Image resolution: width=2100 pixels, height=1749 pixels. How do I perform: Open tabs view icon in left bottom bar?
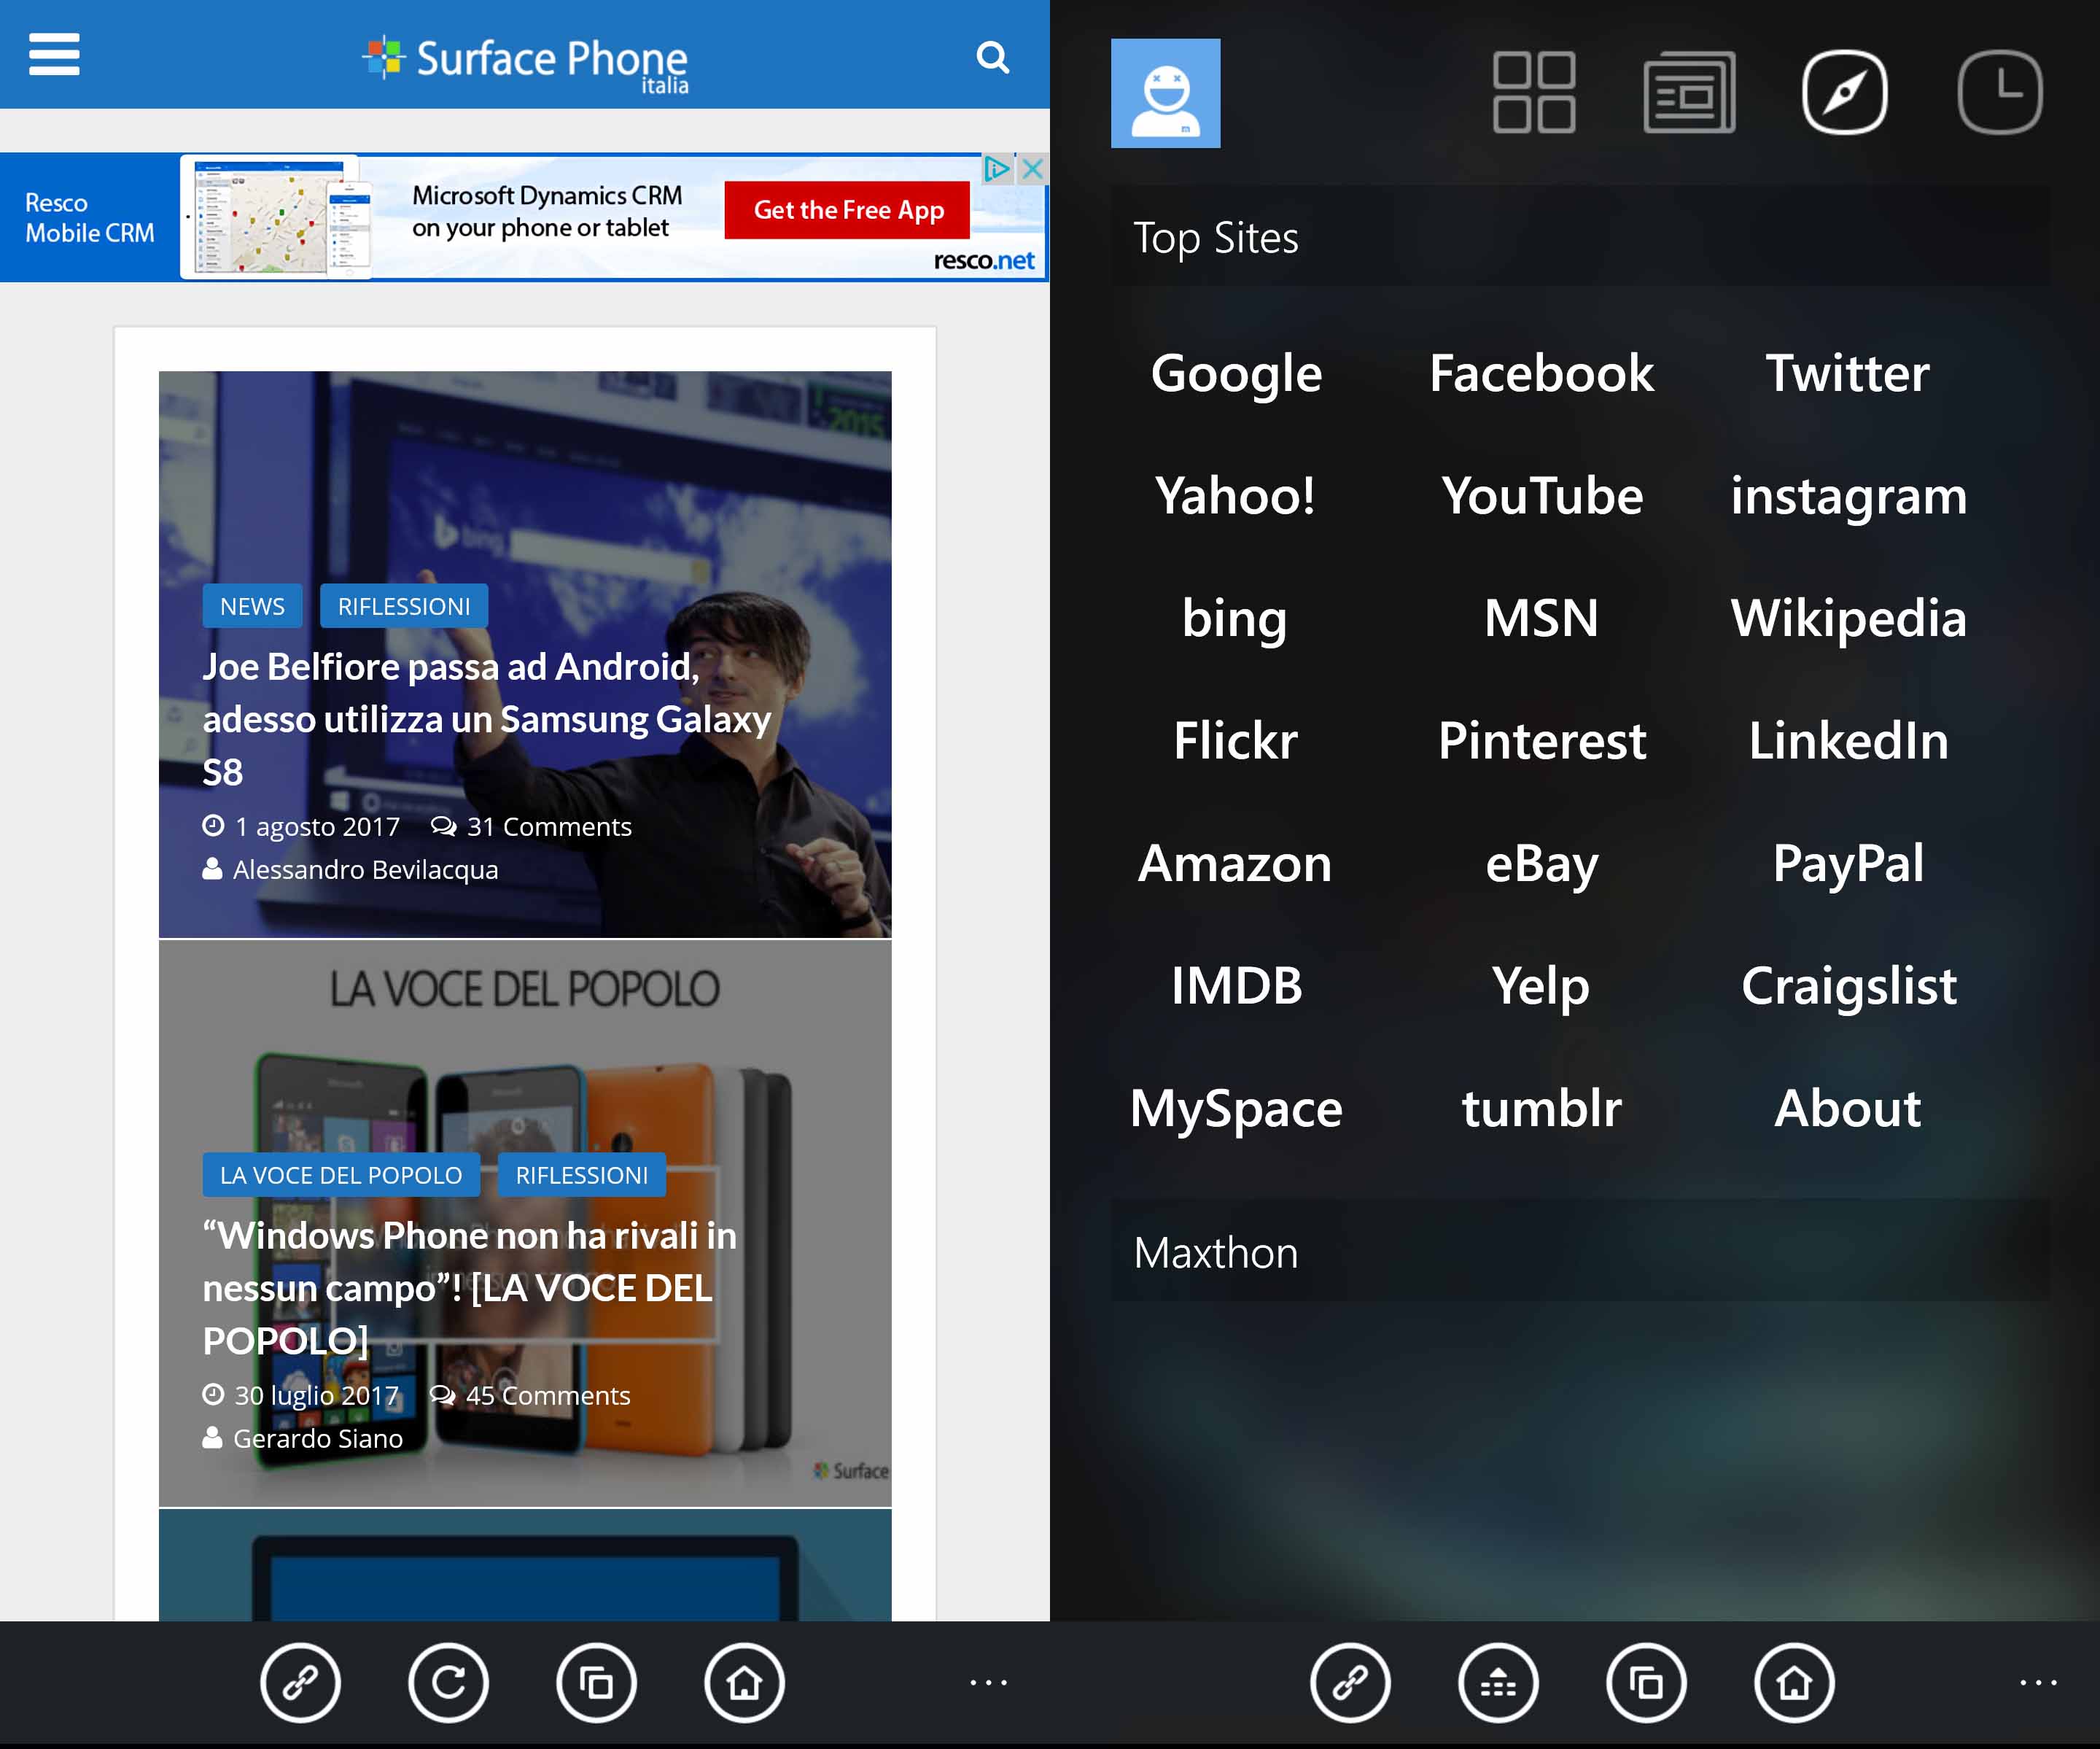(x=596, y=1683)
